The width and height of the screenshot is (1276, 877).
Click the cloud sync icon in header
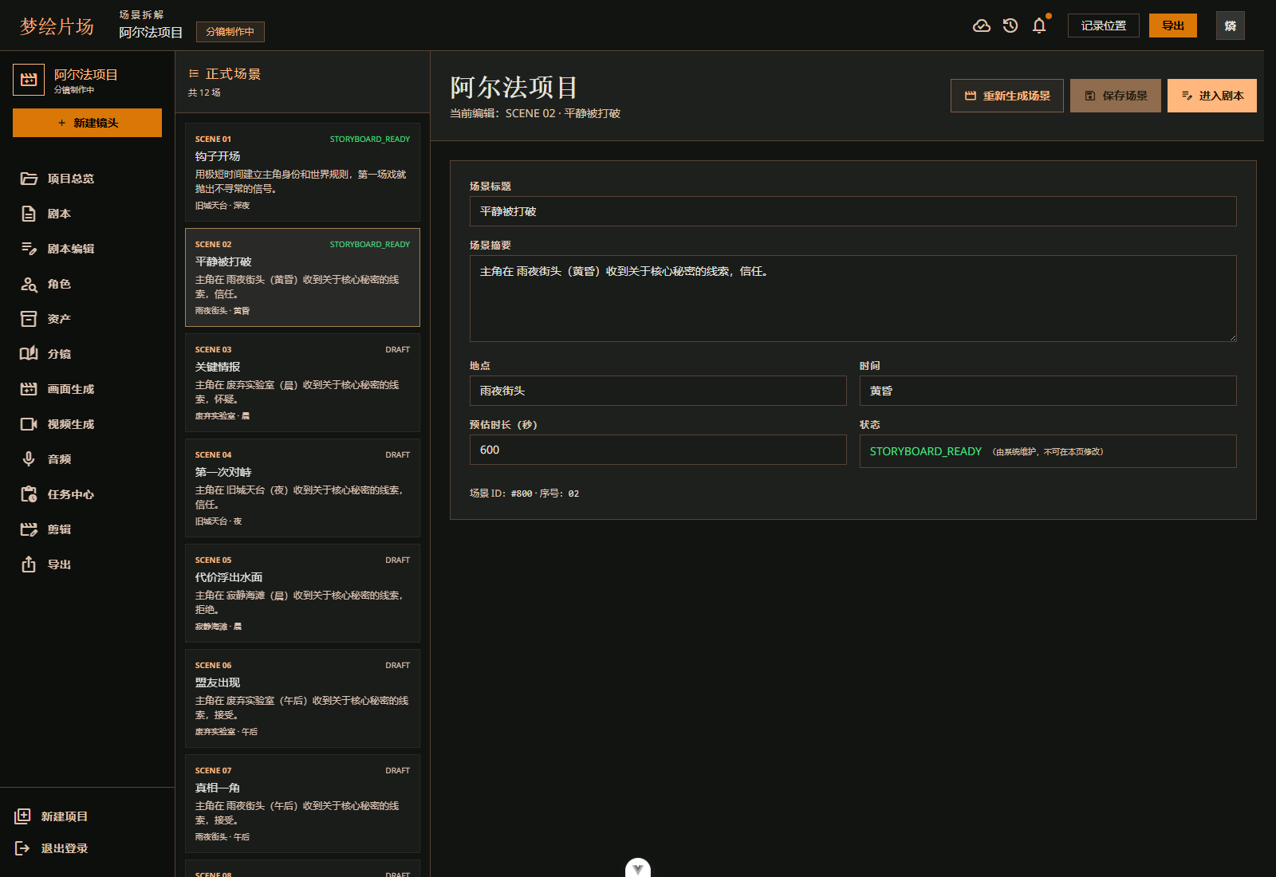coord(982,26)
